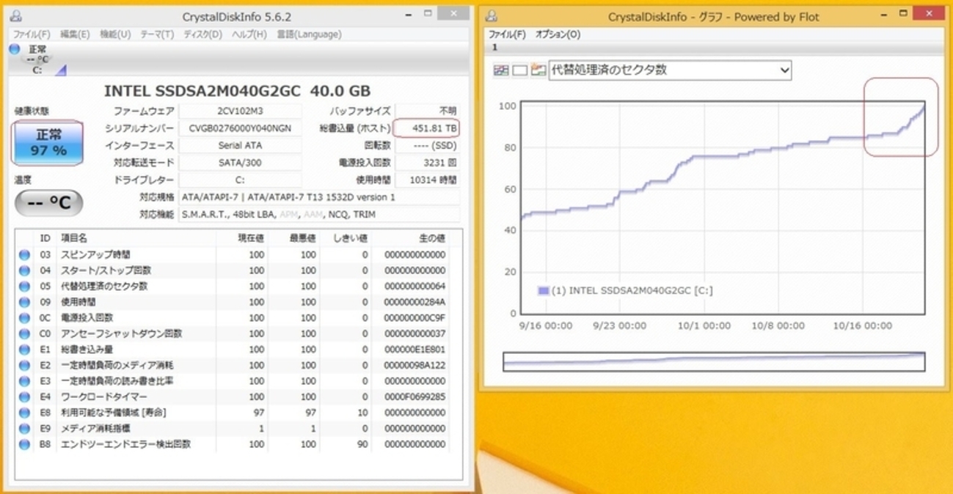Open the ディスク(D) menu
Viewport: 953px width, 494px height.
click(202, 34)
